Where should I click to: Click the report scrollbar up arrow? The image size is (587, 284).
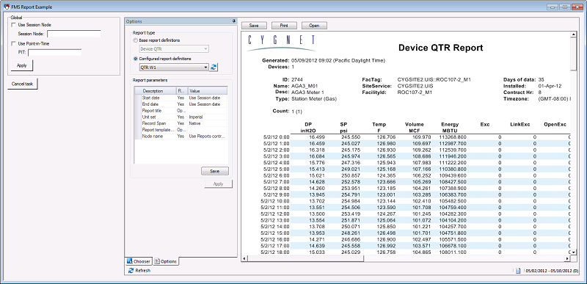click(x=573, y=34)
